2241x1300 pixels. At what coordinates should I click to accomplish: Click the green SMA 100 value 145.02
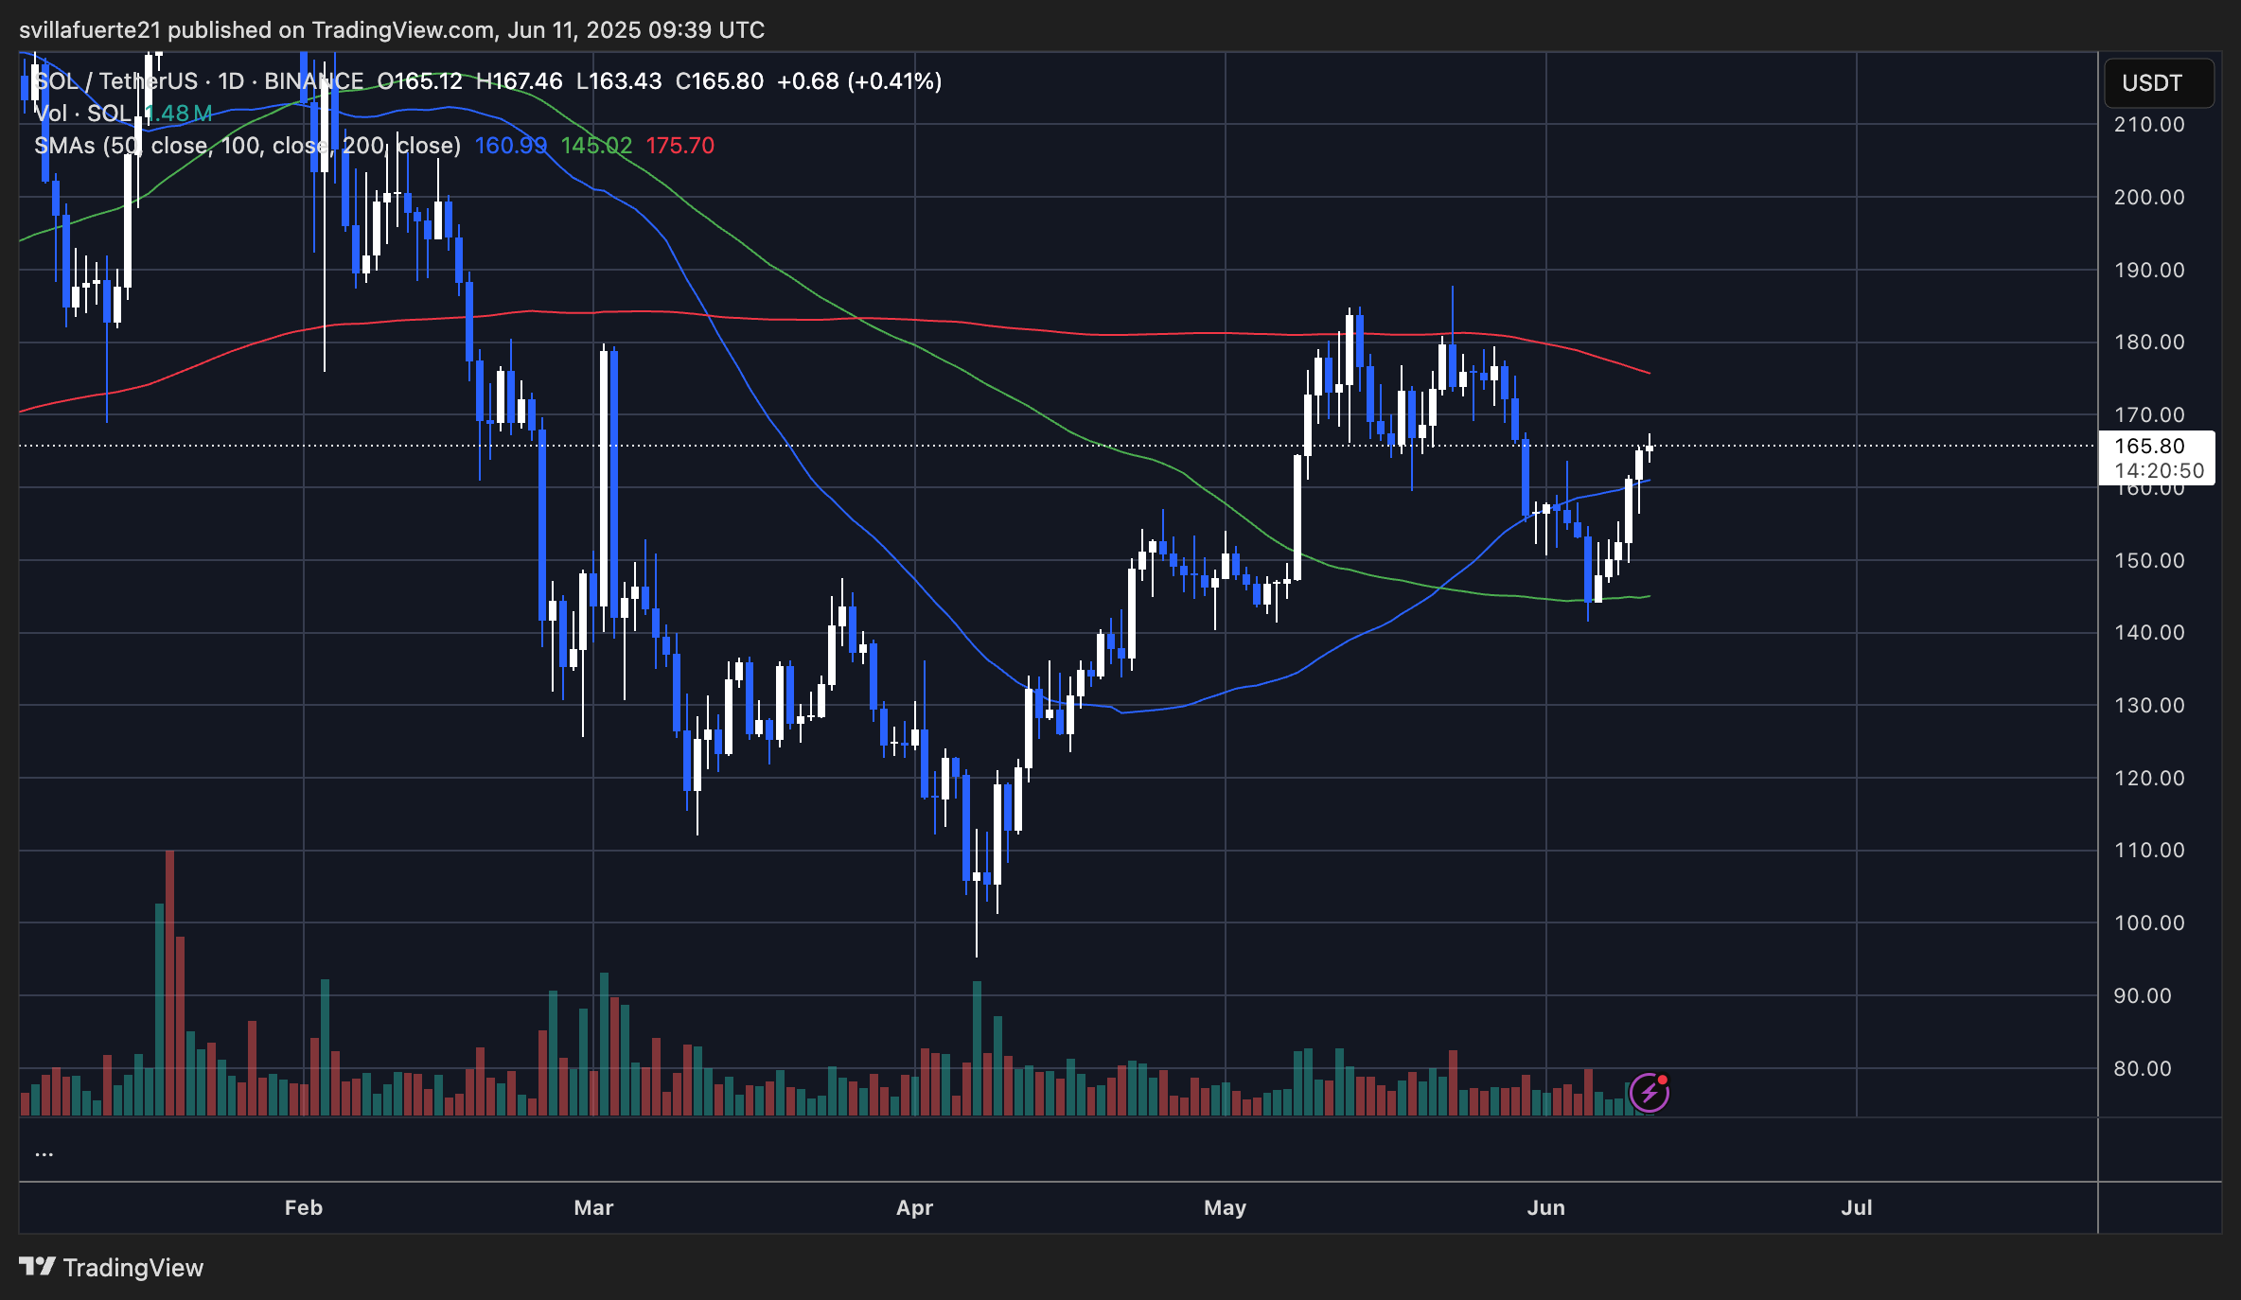(x=596, y=146)
